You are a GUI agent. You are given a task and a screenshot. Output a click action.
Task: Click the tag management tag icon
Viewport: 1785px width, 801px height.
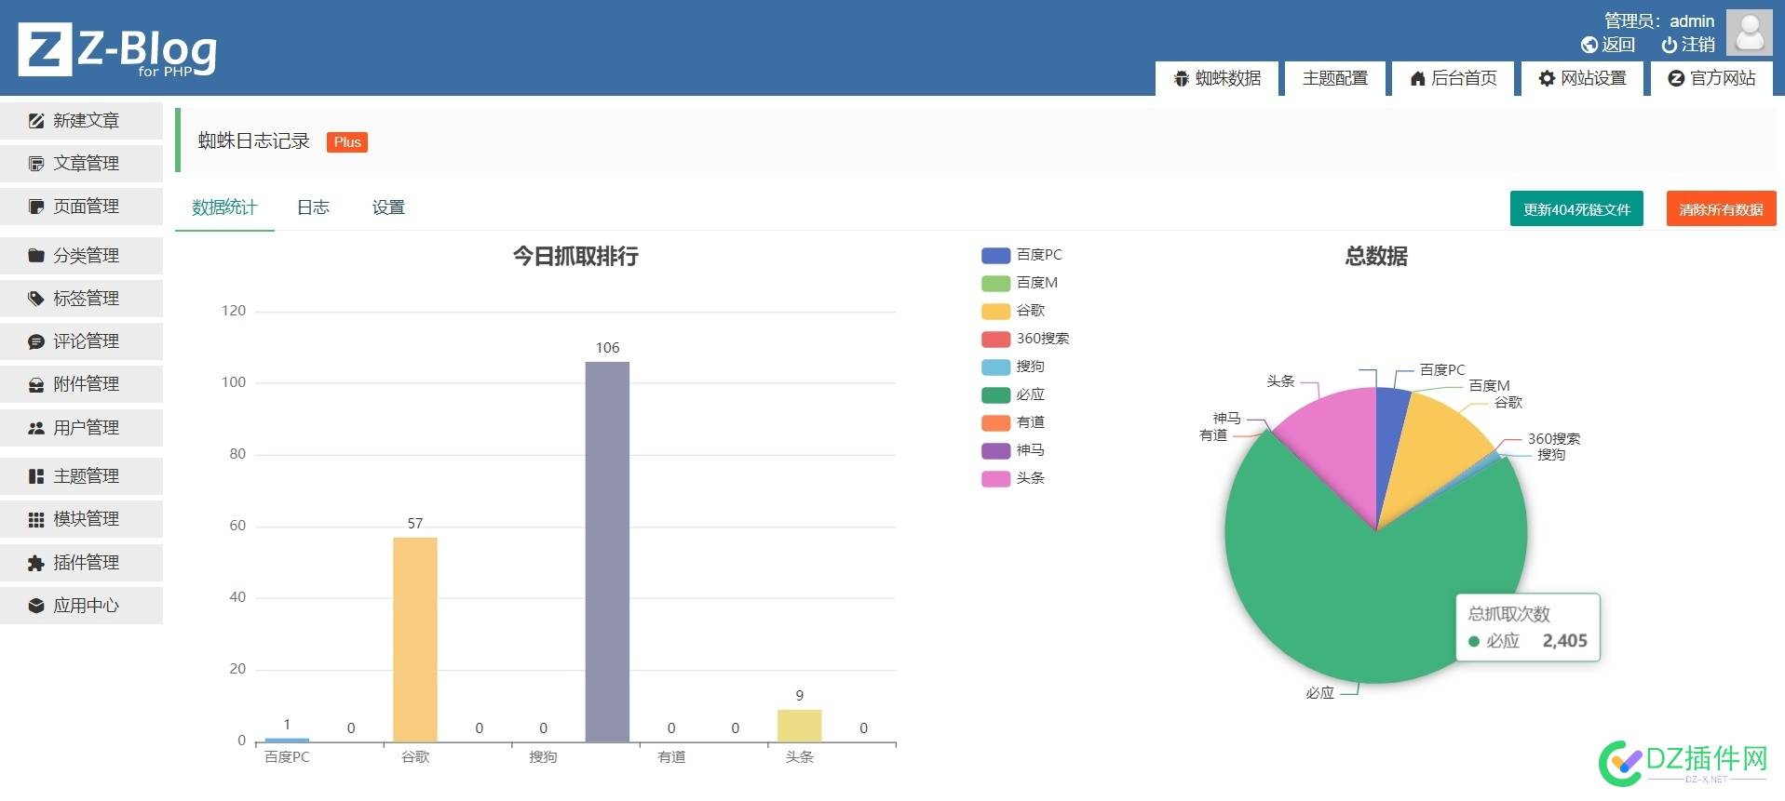pos(36,299)
